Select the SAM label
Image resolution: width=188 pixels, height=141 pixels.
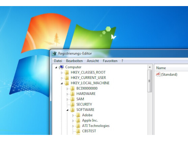[x=80, y=99]
